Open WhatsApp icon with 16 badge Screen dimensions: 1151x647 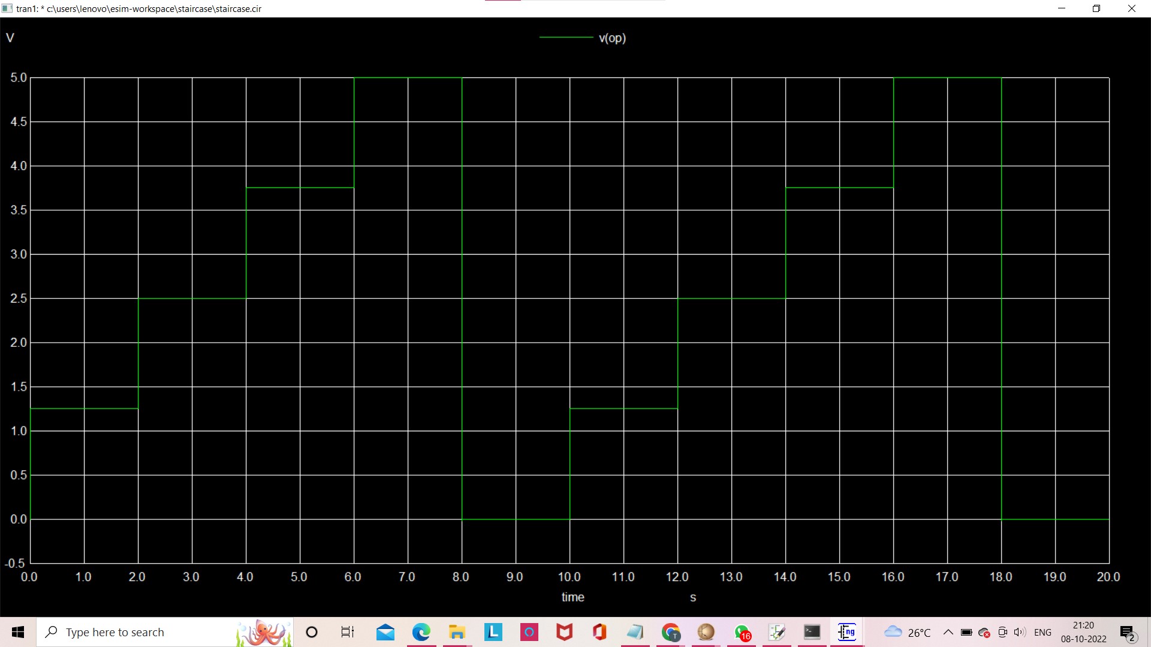pyautogui.click(x=742, y=633)
